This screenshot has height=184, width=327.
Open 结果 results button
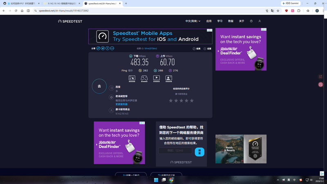197,49
